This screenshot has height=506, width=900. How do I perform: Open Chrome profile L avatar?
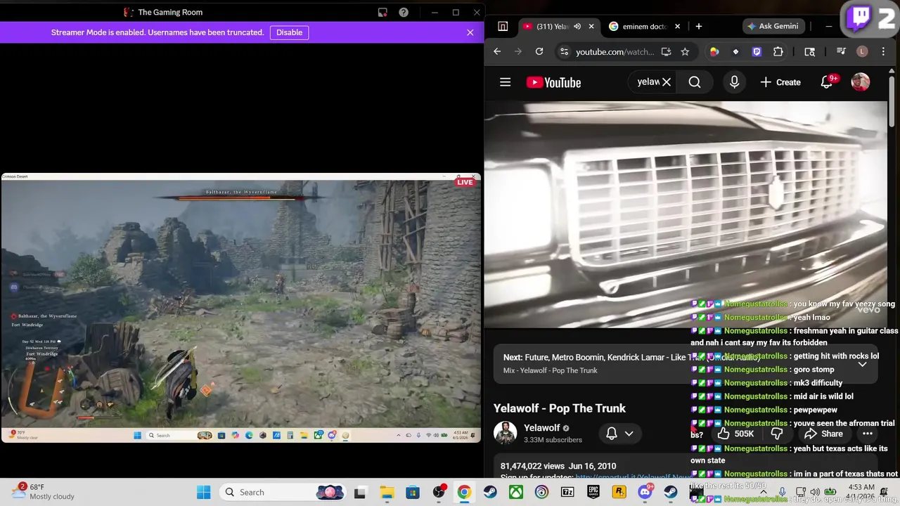[x=863, y=51]
